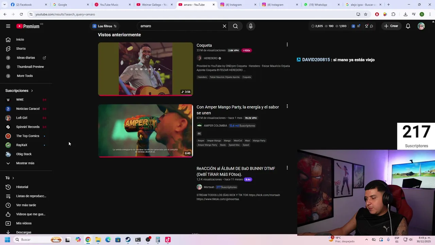The width and height of the screenshot is (435, 245).
Task: Open the vidIQ chat bubble icon
Action: click(x=371, y=26)
